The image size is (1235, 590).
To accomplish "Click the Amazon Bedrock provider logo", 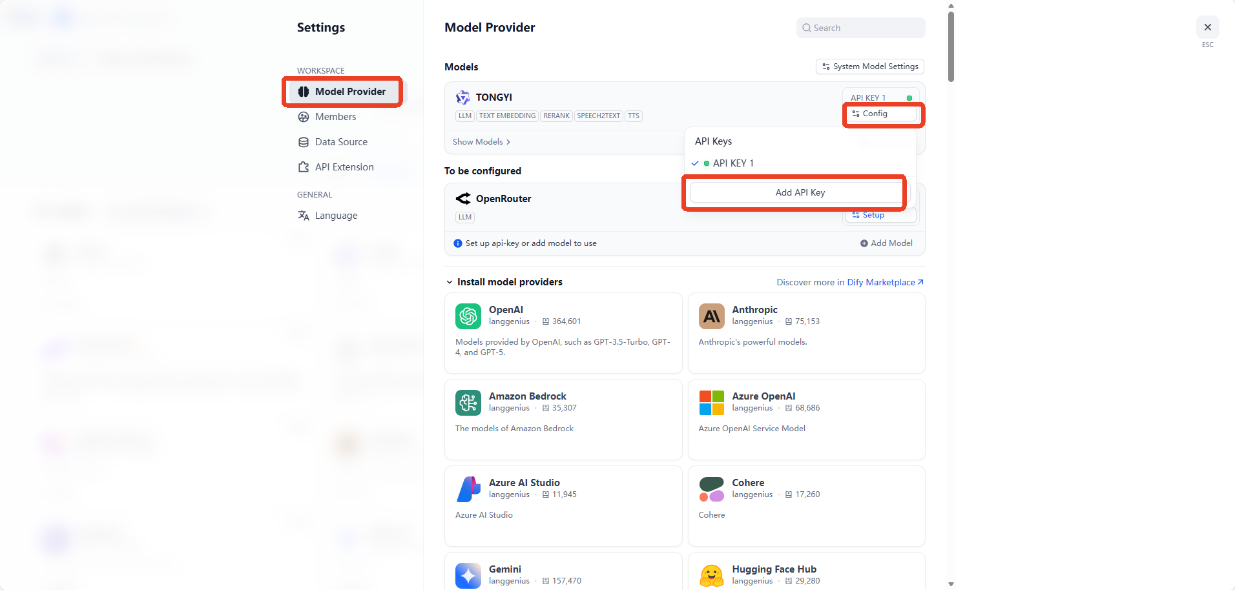I will pos(468,403).
